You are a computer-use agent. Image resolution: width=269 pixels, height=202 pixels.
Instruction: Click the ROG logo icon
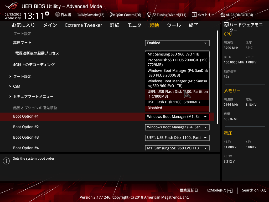tap(12, 6)
